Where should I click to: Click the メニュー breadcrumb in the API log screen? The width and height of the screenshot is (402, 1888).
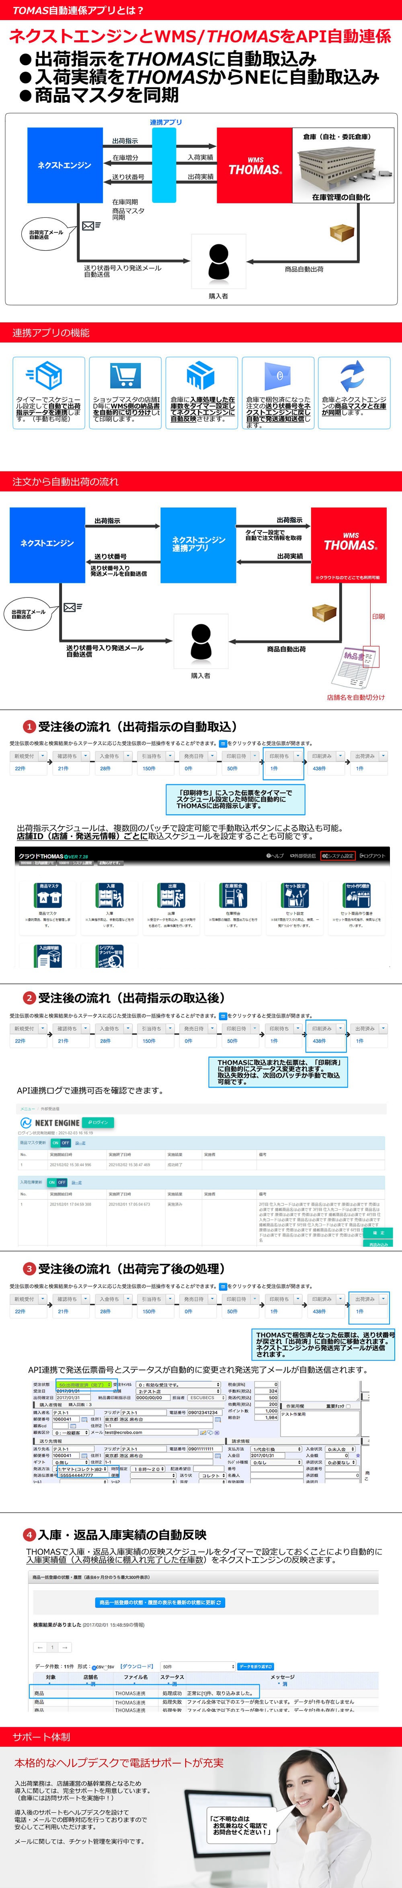tap(27, 1108)
